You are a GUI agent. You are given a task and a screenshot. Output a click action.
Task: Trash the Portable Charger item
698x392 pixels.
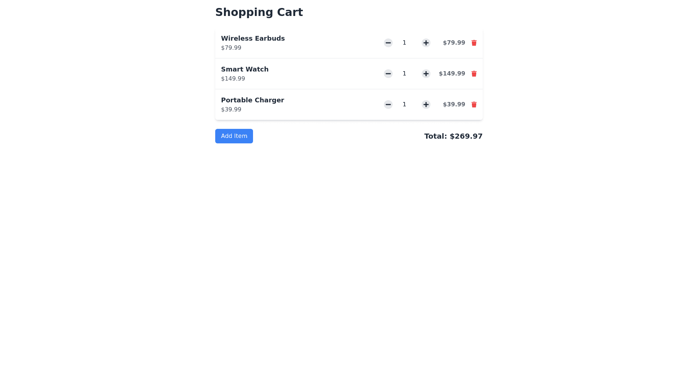tap(474, 105)
